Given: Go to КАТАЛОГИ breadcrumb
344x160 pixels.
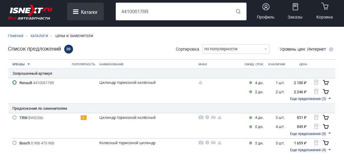Looking at the screenshot, I should coord(39,36).
